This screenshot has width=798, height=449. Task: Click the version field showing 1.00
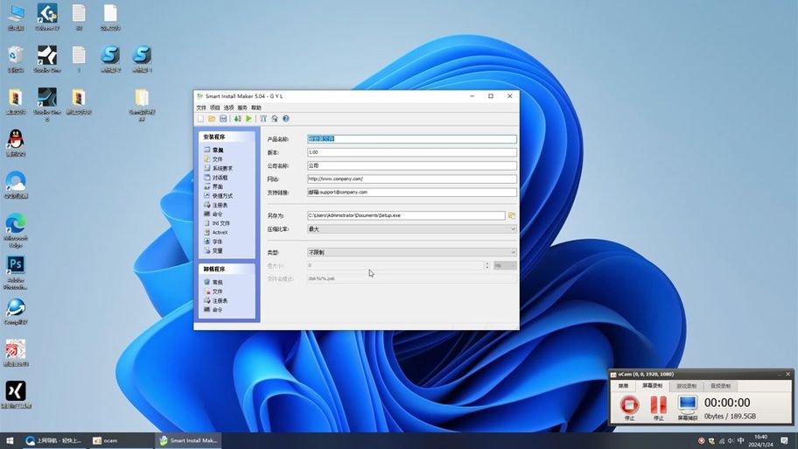(x=412, y=152)
